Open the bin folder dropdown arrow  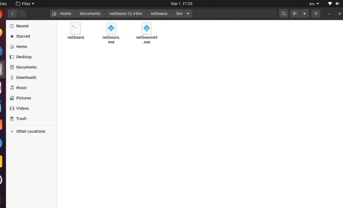pyautogui.click(x=188, y=13)
